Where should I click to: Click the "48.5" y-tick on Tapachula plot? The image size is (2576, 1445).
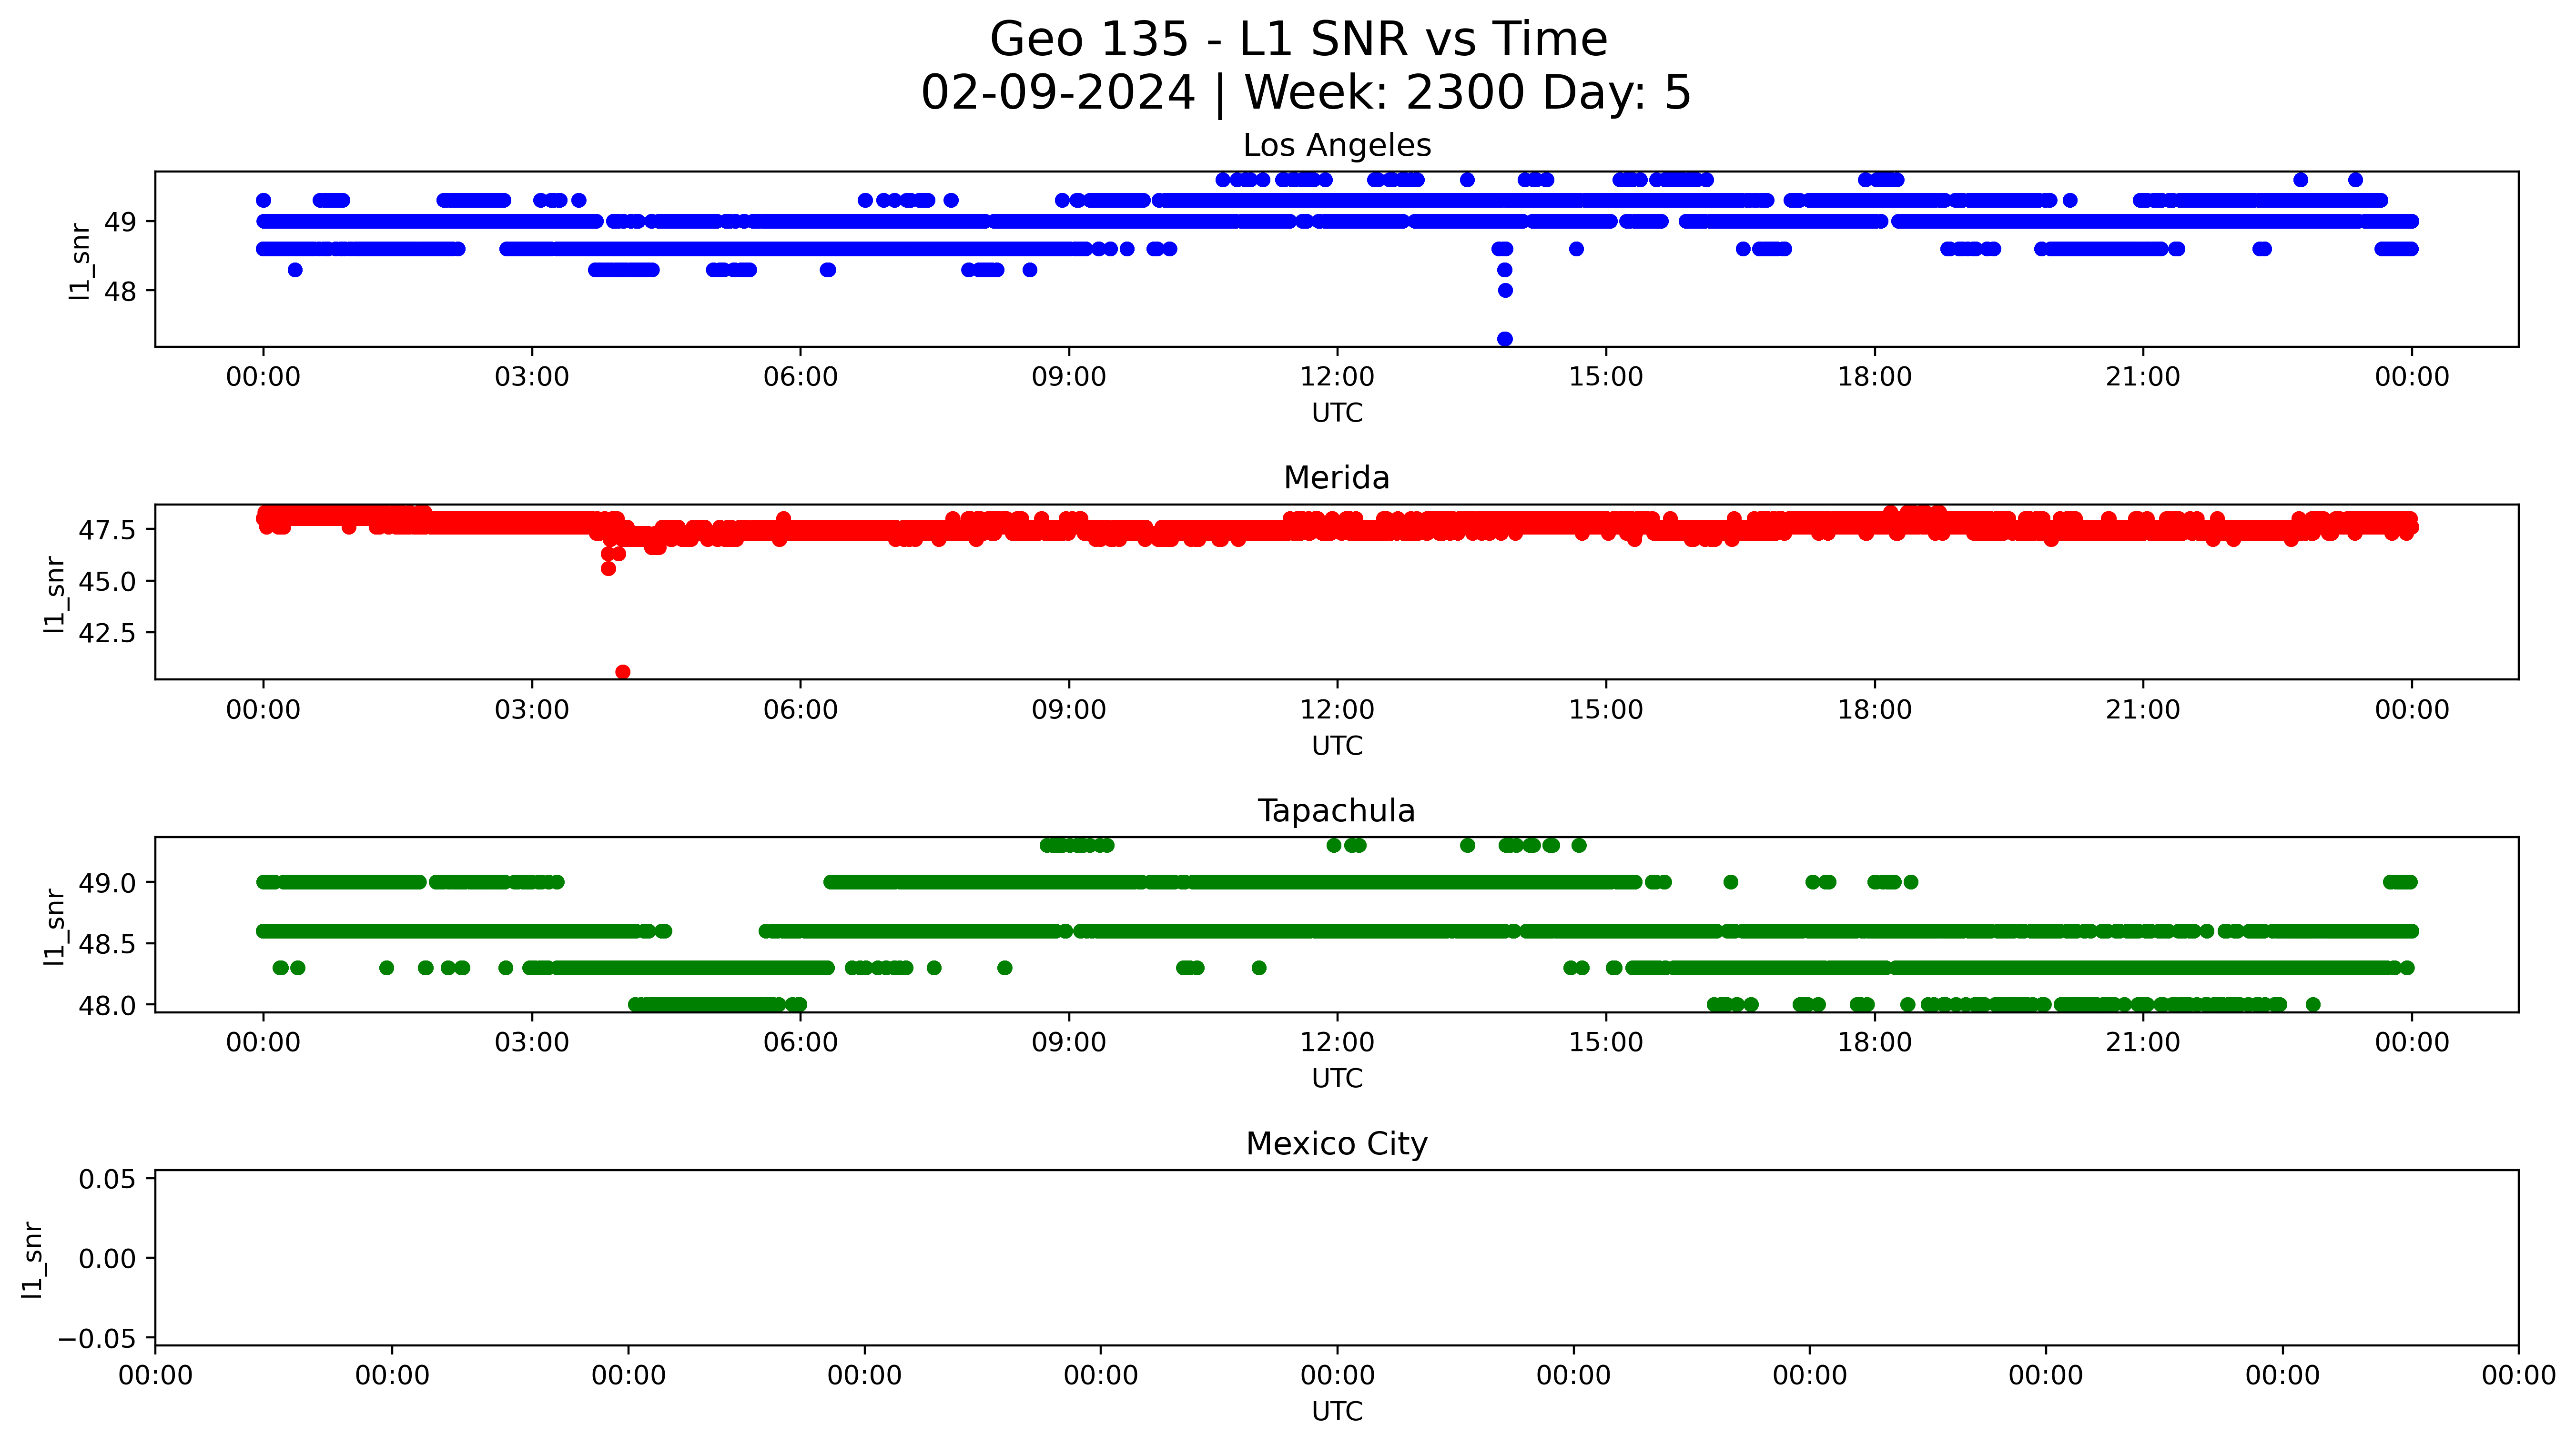pyautogui.click(x=108, y=944)
